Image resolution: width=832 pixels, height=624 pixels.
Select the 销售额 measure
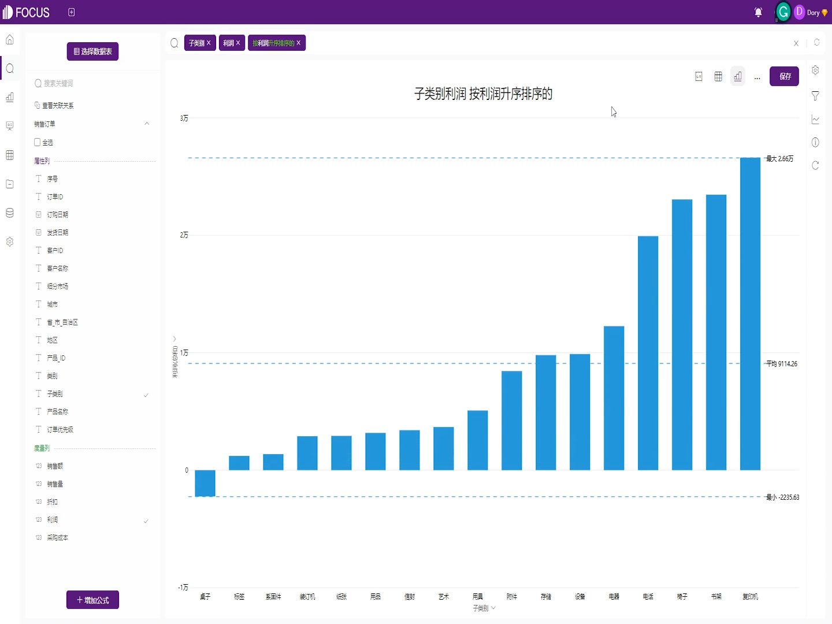point(55,466)
